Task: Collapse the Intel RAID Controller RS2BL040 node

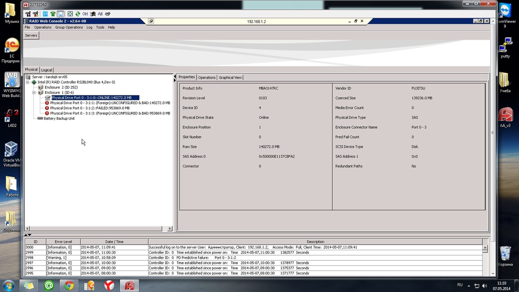Action: 28,82
